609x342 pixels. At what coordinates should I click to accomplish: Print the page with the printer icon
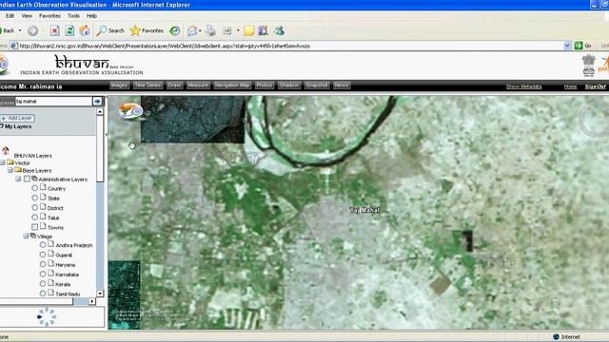(210, 30)
